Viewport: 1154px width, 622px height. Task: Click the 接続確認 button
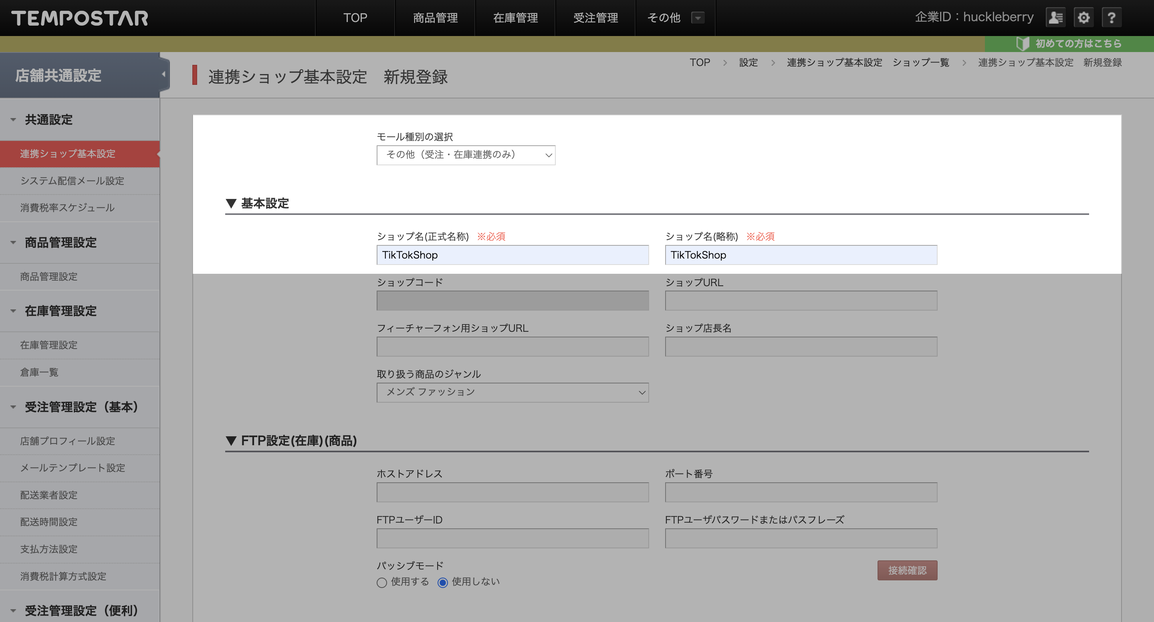coord(907,570)
